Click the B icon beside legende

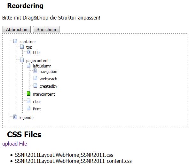[x=15, y=117]
